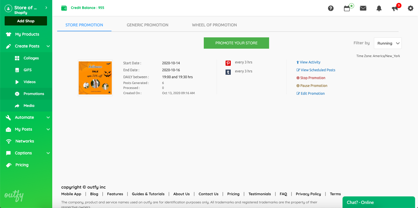
Task: Switch to the Wheel of Promotion tab
Action: point(214,25)
